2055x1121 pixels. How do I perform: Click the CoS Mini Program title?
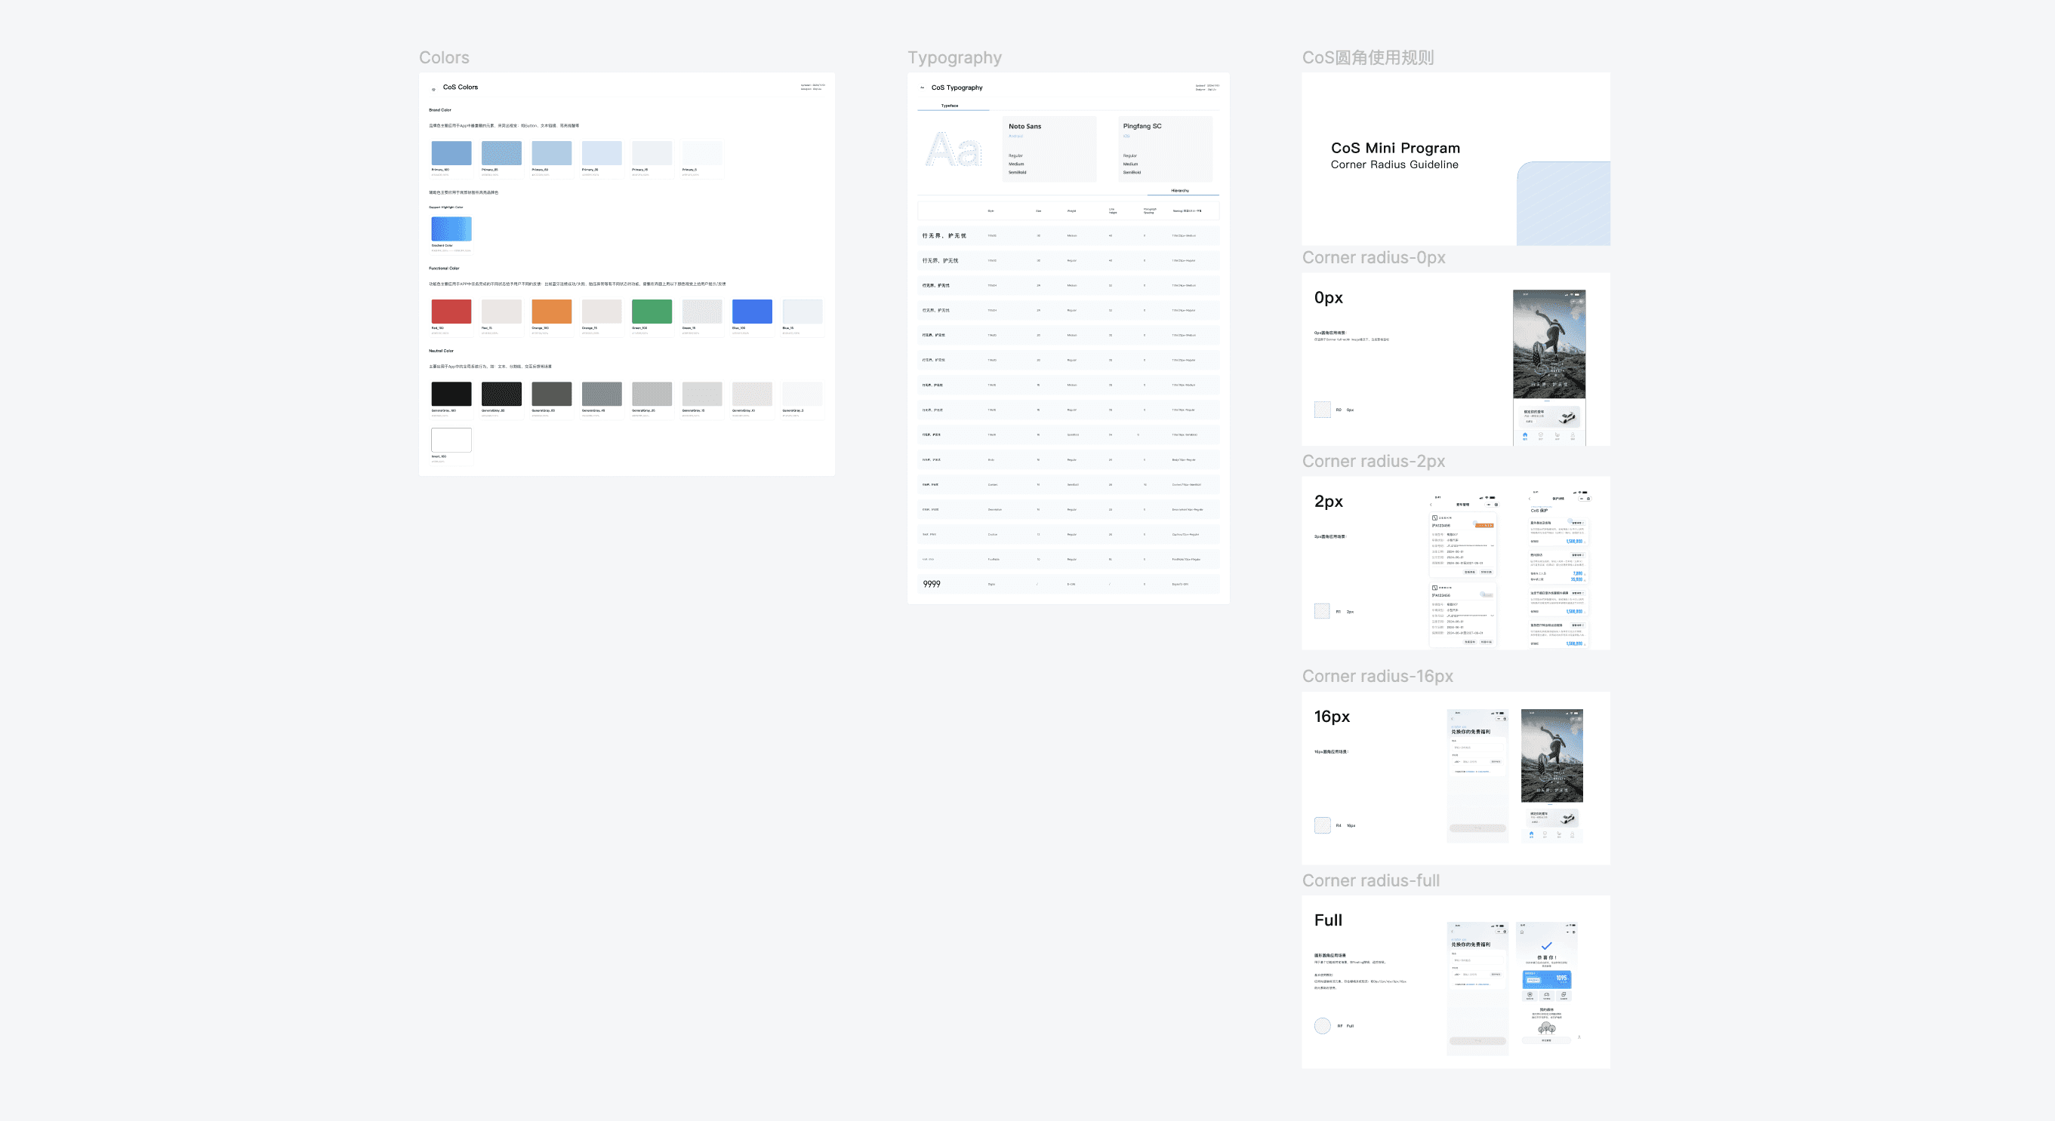pos(1394,149)
